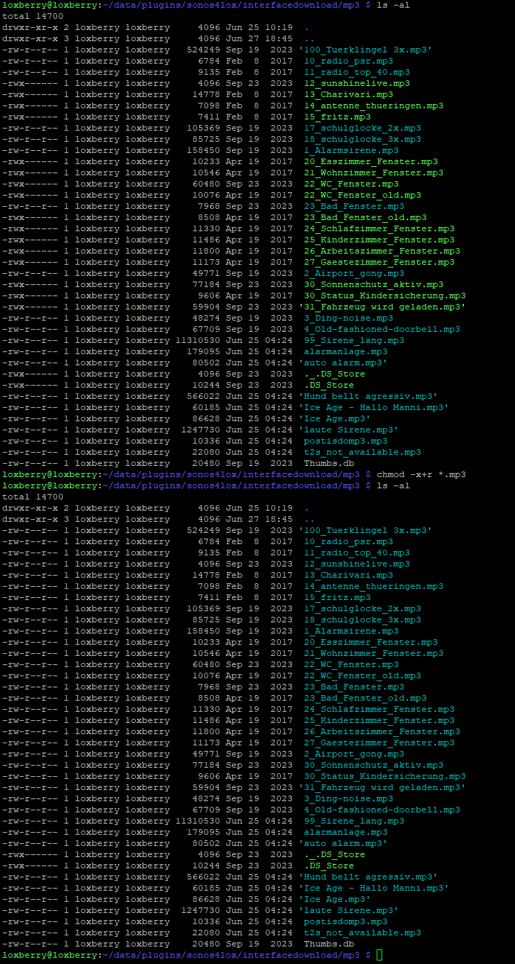
Task: Click the directory path before the chmod command
Action: click(x=231, y=474)
